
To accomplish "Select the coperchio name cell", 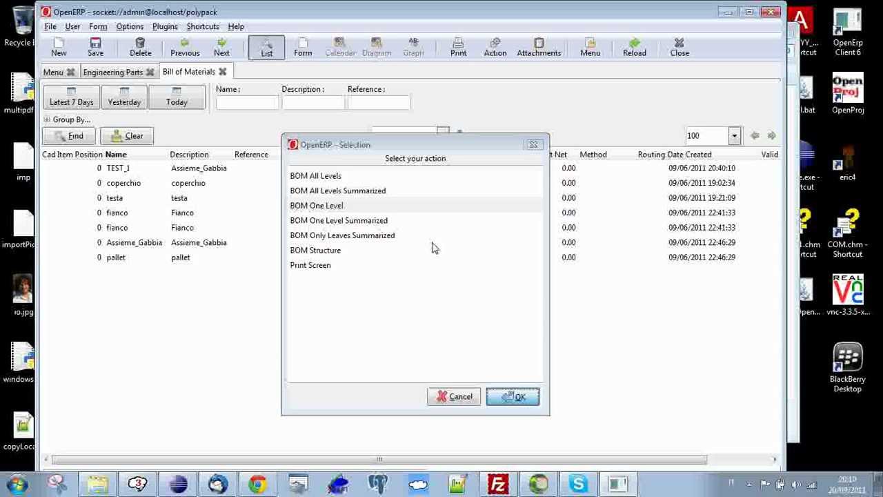I will point(123,183).
